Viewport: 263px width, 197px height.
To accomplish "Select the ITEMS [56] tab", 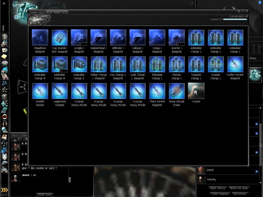I will (37, 13).
